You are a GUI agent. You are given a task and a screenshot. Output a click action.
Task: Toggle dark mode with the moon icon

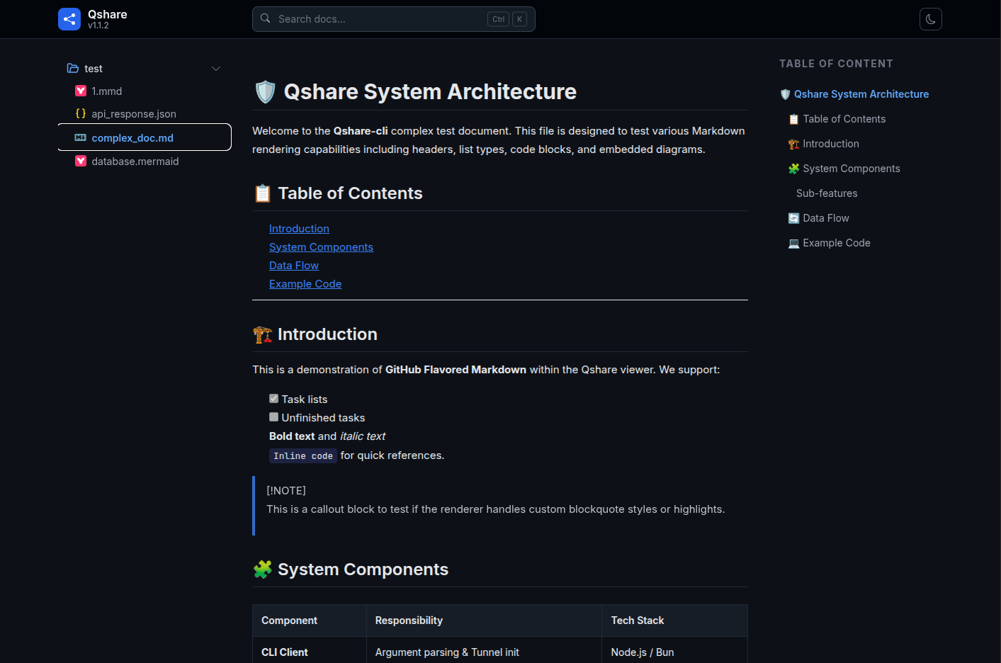(931, 19)
